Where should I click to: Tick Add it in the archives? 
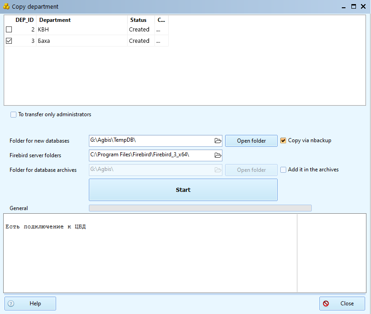pyautogui.click(x=283, y=170)
